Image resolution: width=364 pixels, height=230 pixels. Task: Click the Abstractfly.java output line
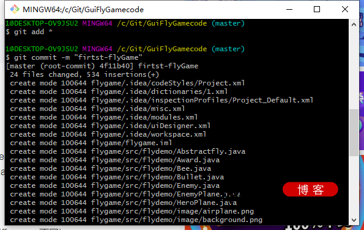127,151
